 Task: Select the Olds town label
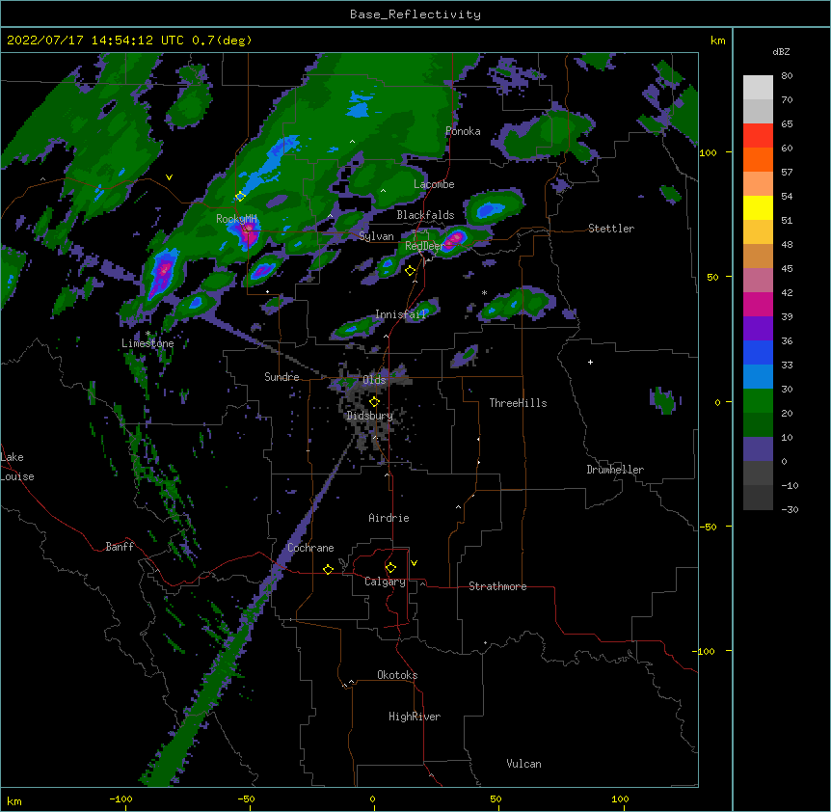point(374,380)
